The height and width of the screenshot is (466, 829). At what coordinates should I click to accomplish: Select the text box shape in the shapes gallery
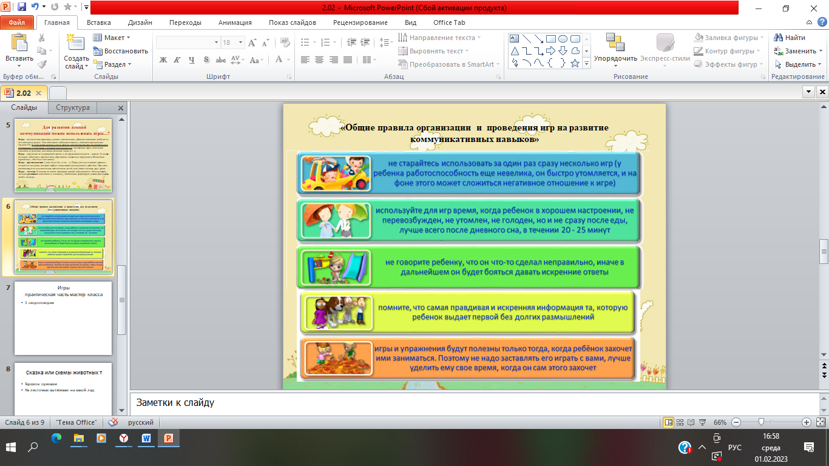tap(515, 38)
